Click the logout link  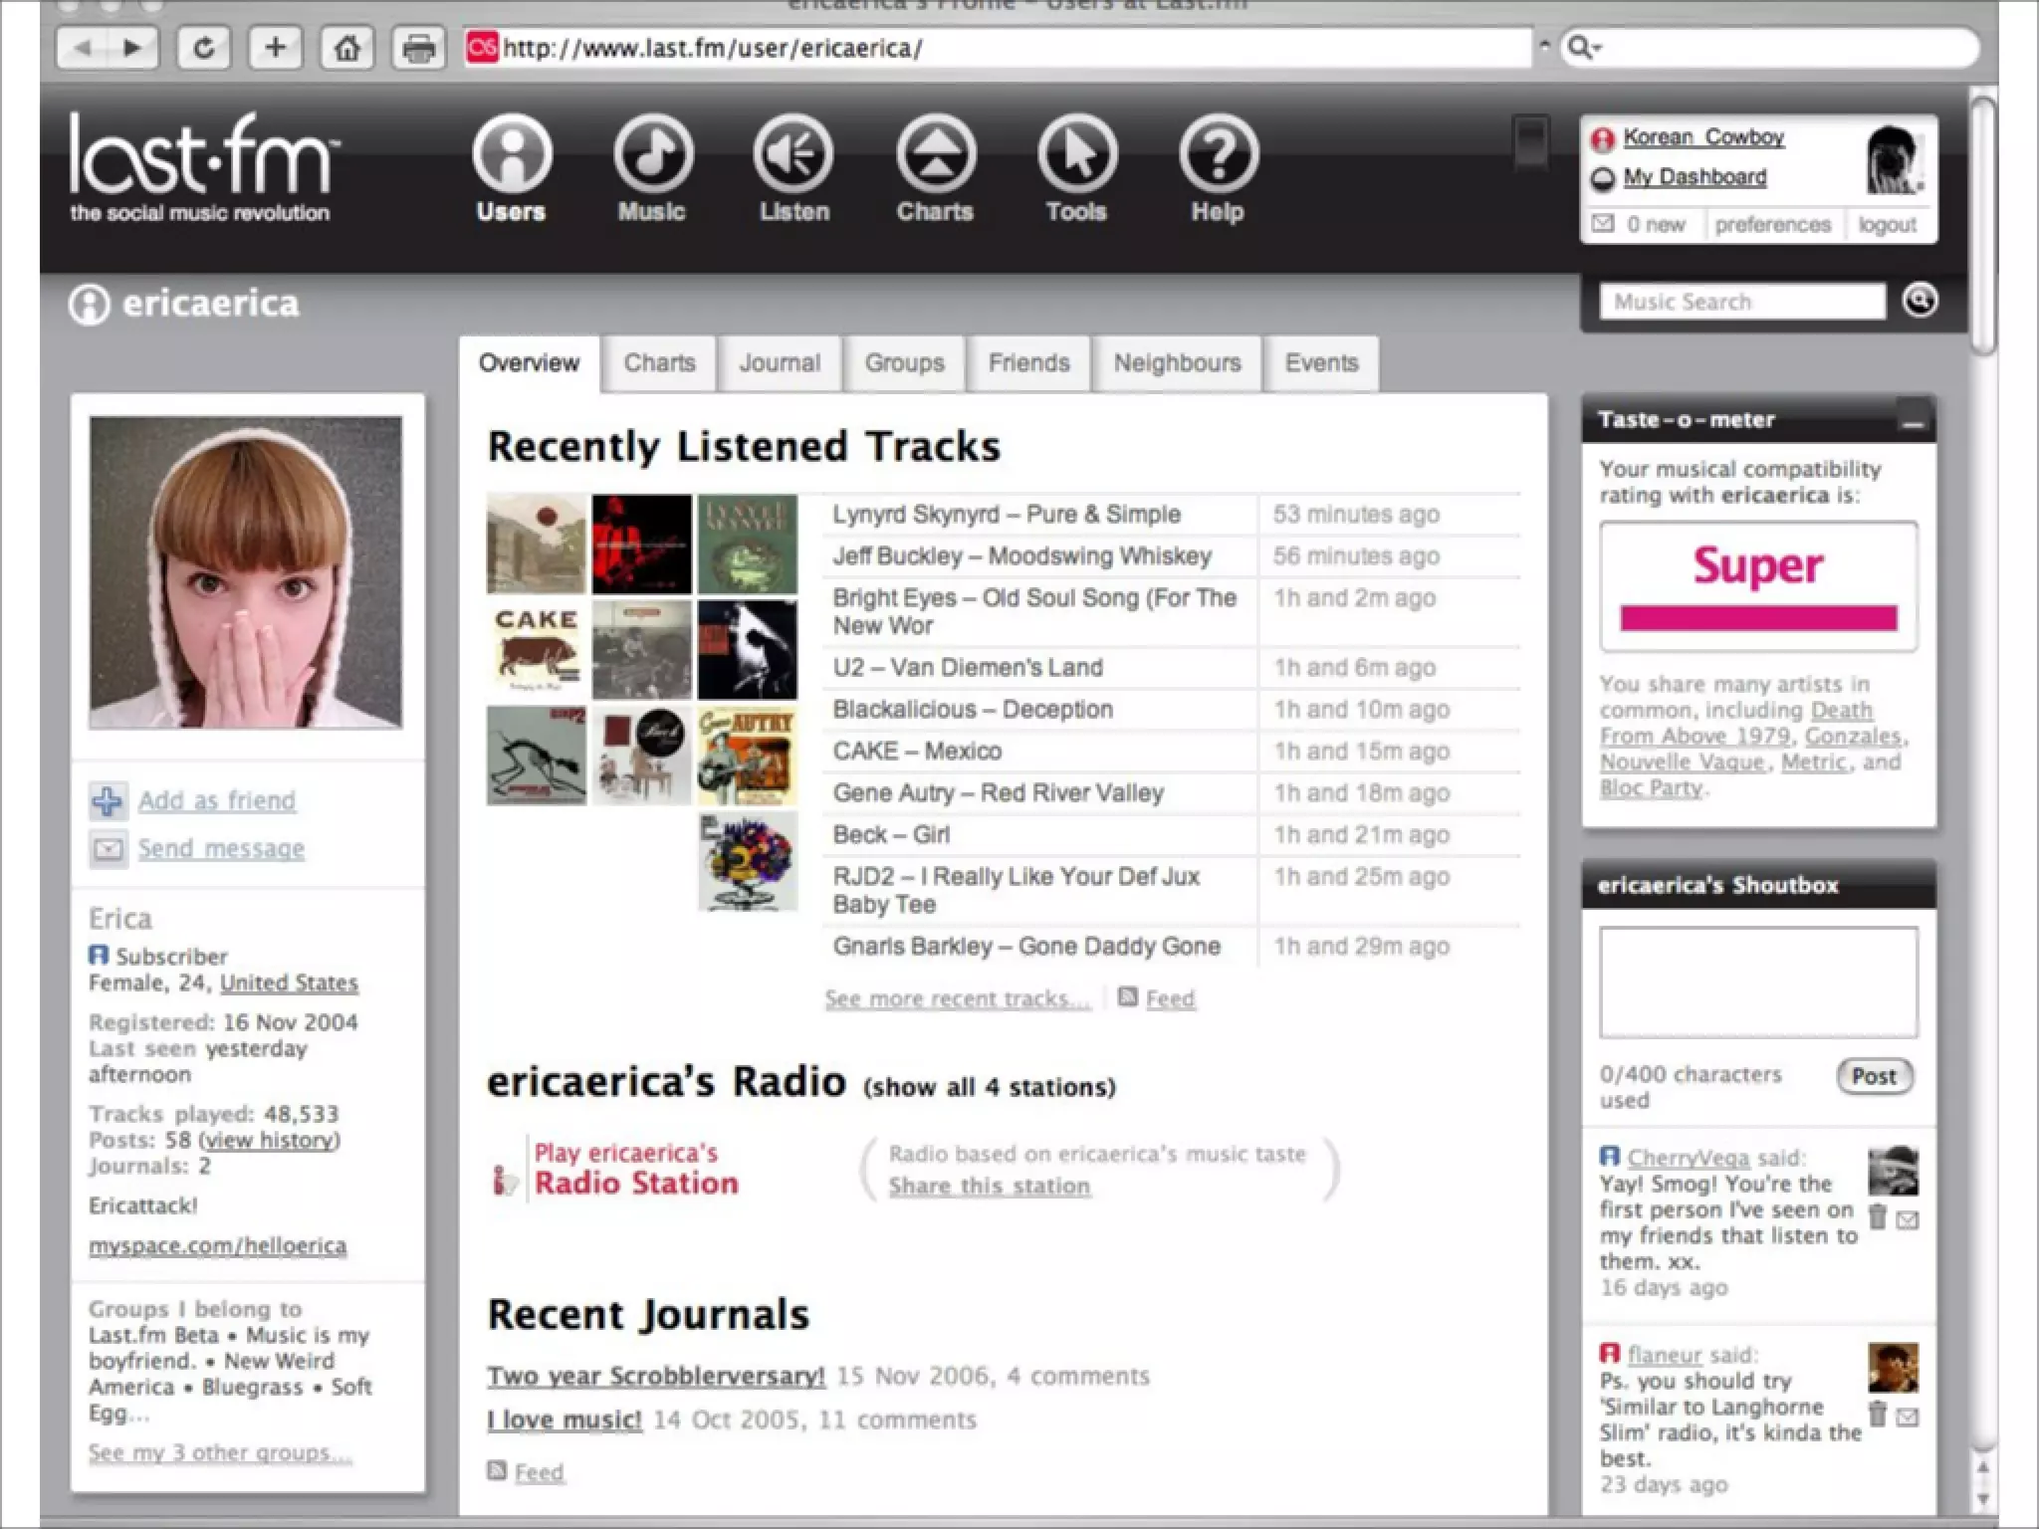click(x=1887, y=225)
